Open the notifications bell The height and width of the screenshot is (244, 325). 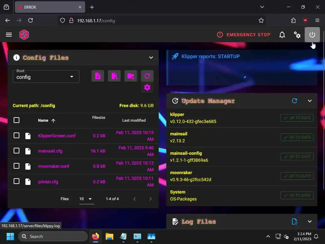pyautogui.click(x=282, y=35)
